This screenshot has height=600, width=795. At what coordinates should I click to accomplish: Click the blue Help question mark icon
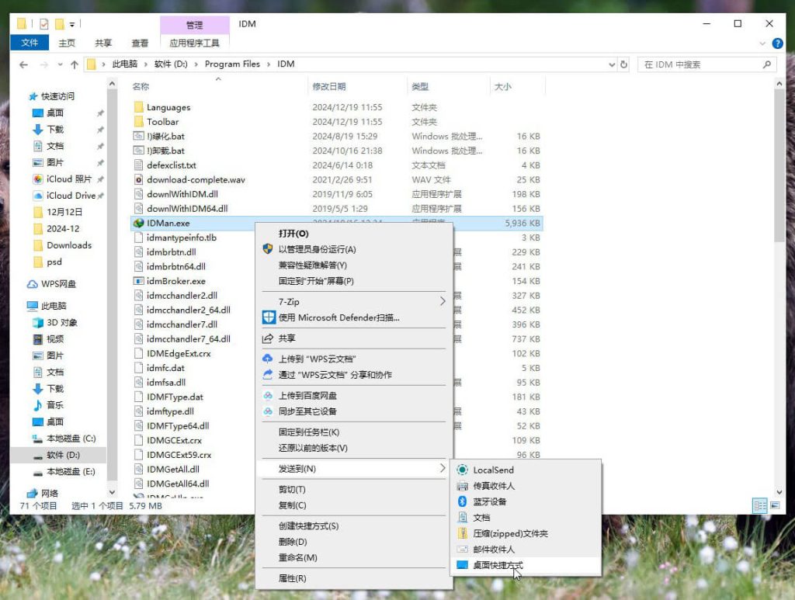[778, 43]
